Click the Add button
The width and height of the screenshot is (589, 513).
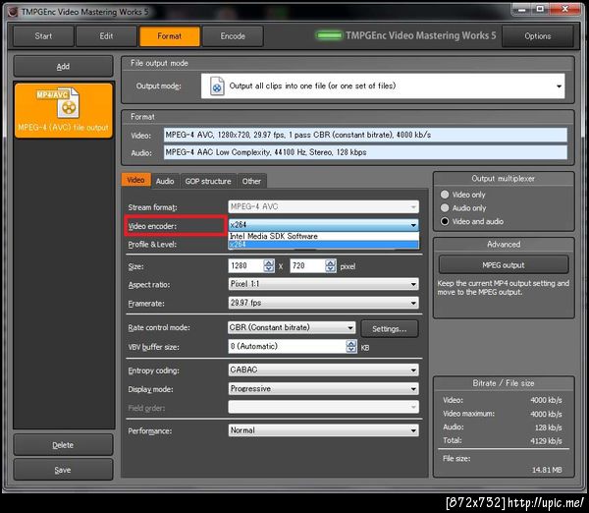point(63,67)
